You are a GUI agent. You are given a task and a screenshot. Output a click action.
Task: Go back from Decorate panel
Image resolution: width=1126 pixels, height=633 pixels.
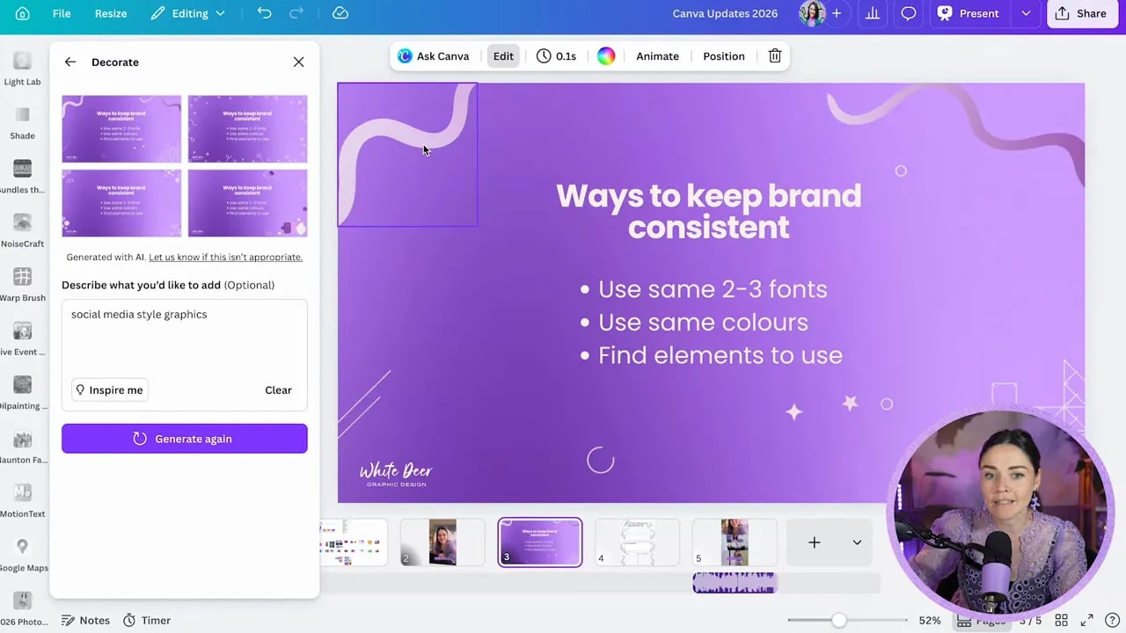coord(70,62)
